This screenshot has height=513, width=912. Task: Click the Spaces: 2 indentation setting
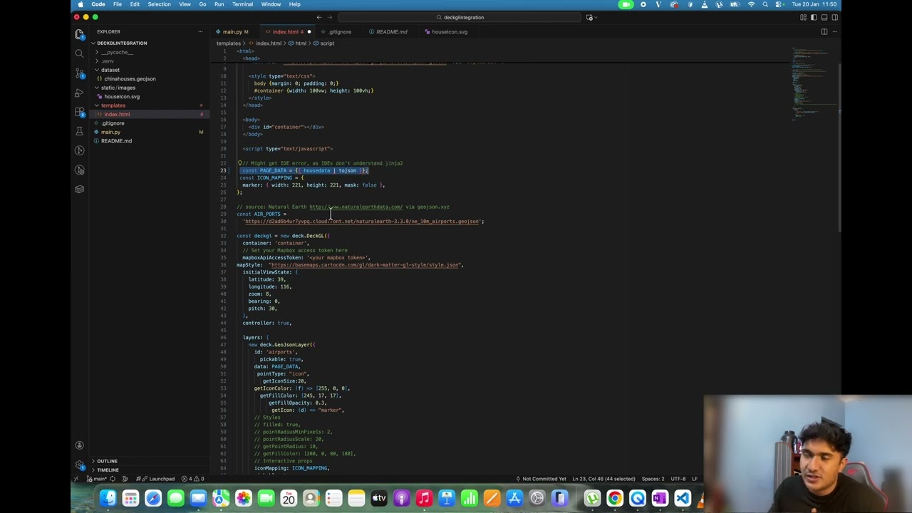tap(653, 479)
